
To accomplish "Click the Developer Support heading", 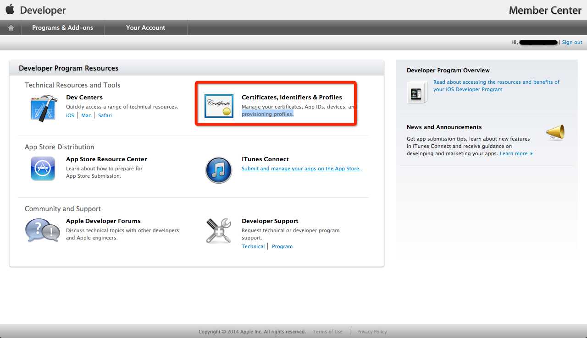I will (x=270, y=221).
